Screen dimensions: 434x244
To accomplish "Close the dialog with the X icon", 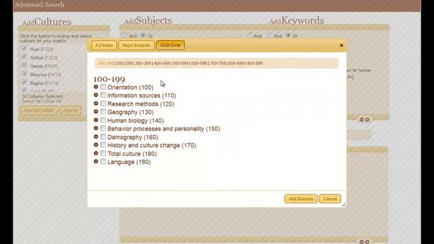I will pyautogui.click(x=342, y=45).
